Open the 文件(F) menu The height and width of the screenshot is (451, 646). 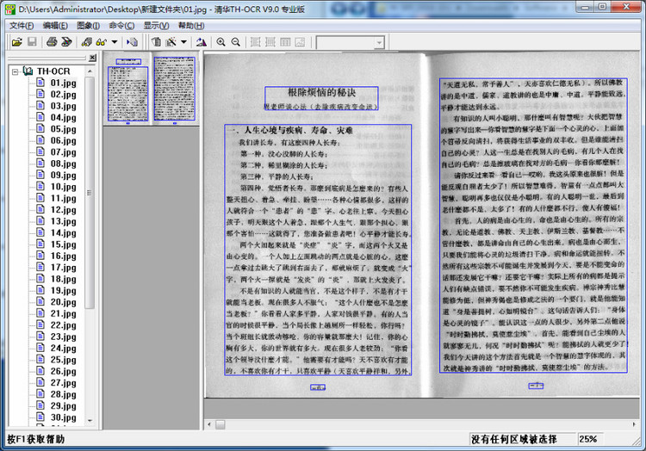click(22, 26)
